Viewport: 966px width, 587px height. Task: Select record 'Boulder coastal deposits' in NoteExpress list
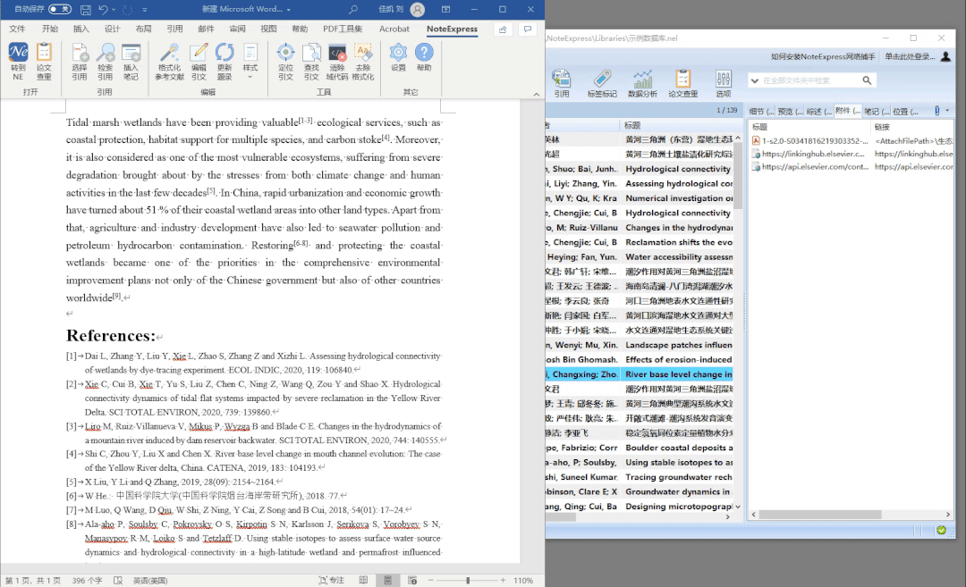point(679,448)
